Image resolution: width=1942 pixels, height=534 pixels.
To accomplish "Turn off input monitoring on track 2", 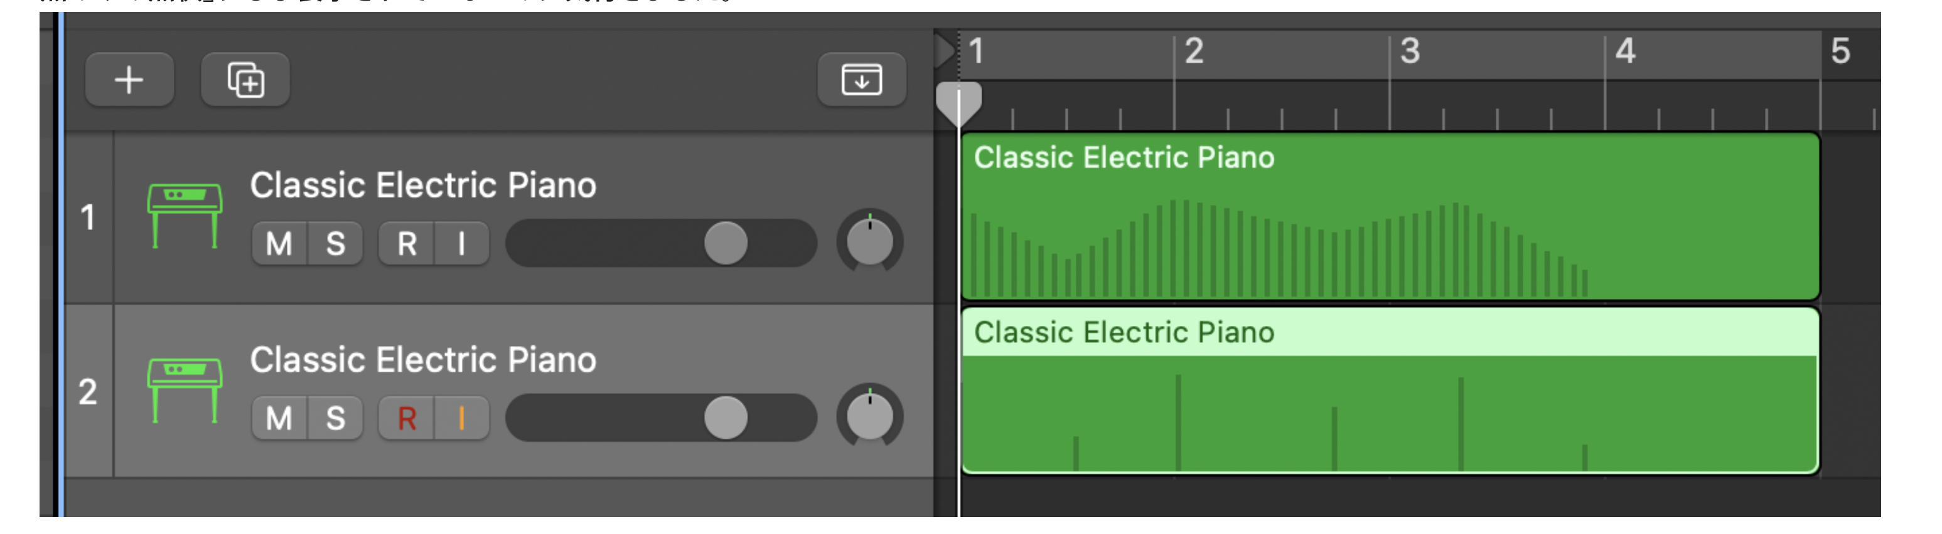I will pos(461,418).
